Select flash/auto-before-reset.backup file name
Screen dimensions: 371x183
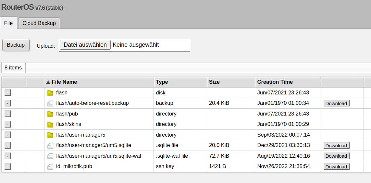coord(93,103)
